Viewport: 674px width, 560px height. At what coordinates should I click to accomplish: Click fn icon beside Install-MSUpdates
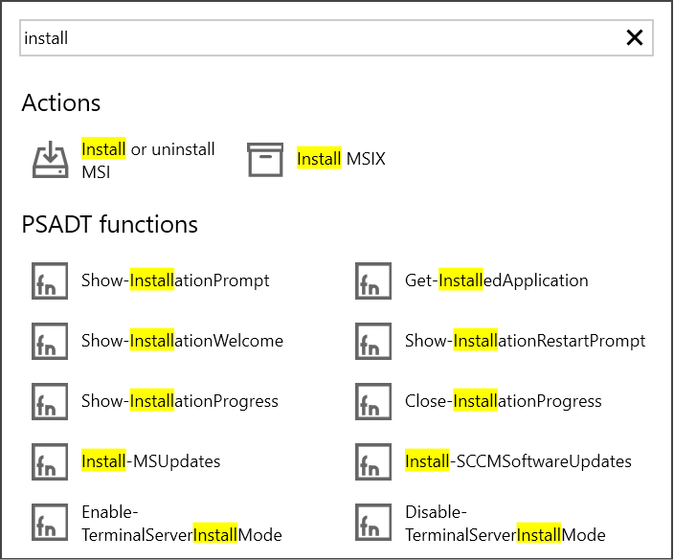[x=50, y=461]
